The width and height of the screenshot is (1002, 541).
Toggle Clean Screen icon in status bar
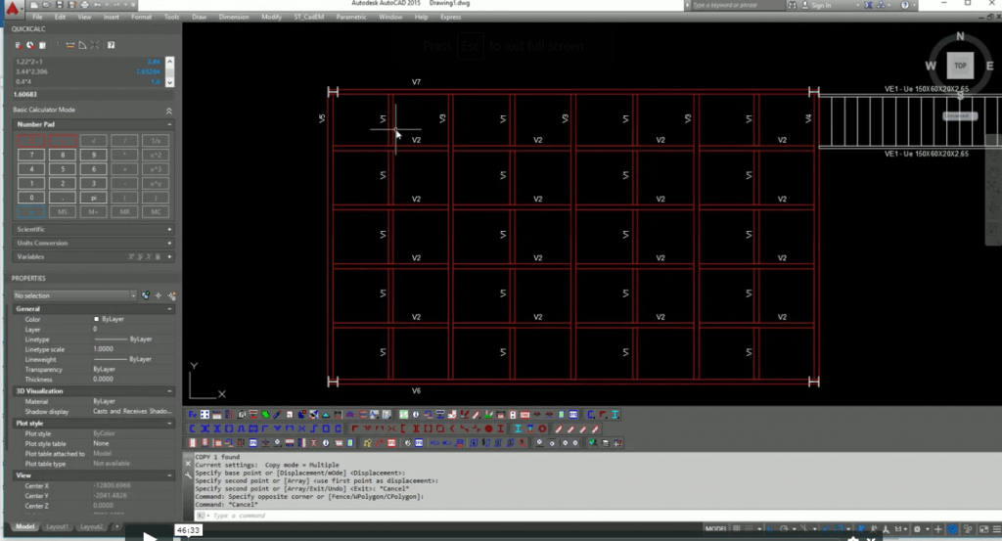pyautogui.click(x=984, y=529)
